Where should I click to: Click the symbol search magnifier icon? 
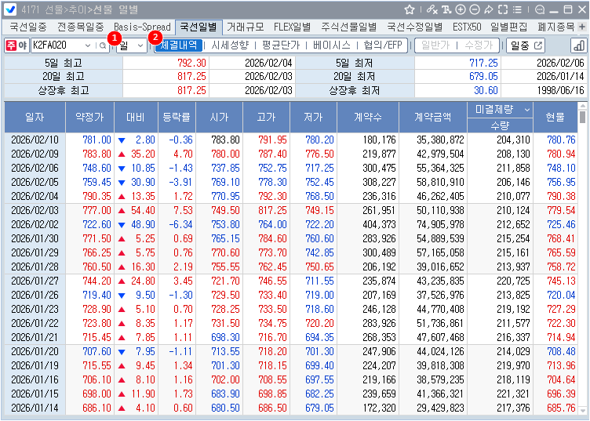point(102,45)
